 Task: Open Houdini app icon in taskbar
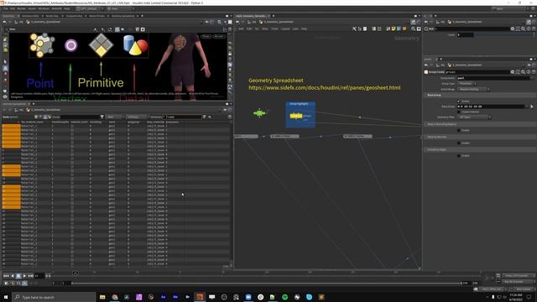pos(200,297)
